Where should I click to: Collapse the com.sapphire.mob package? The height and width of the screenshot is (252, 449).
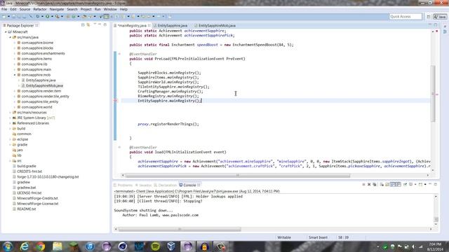pos(15,75)
